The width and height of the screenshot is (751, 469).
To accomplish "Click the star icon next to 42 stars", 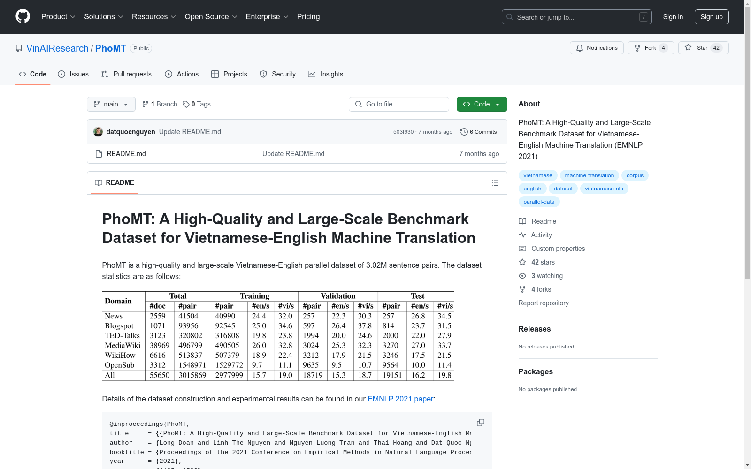I will (x=522, y=262).
